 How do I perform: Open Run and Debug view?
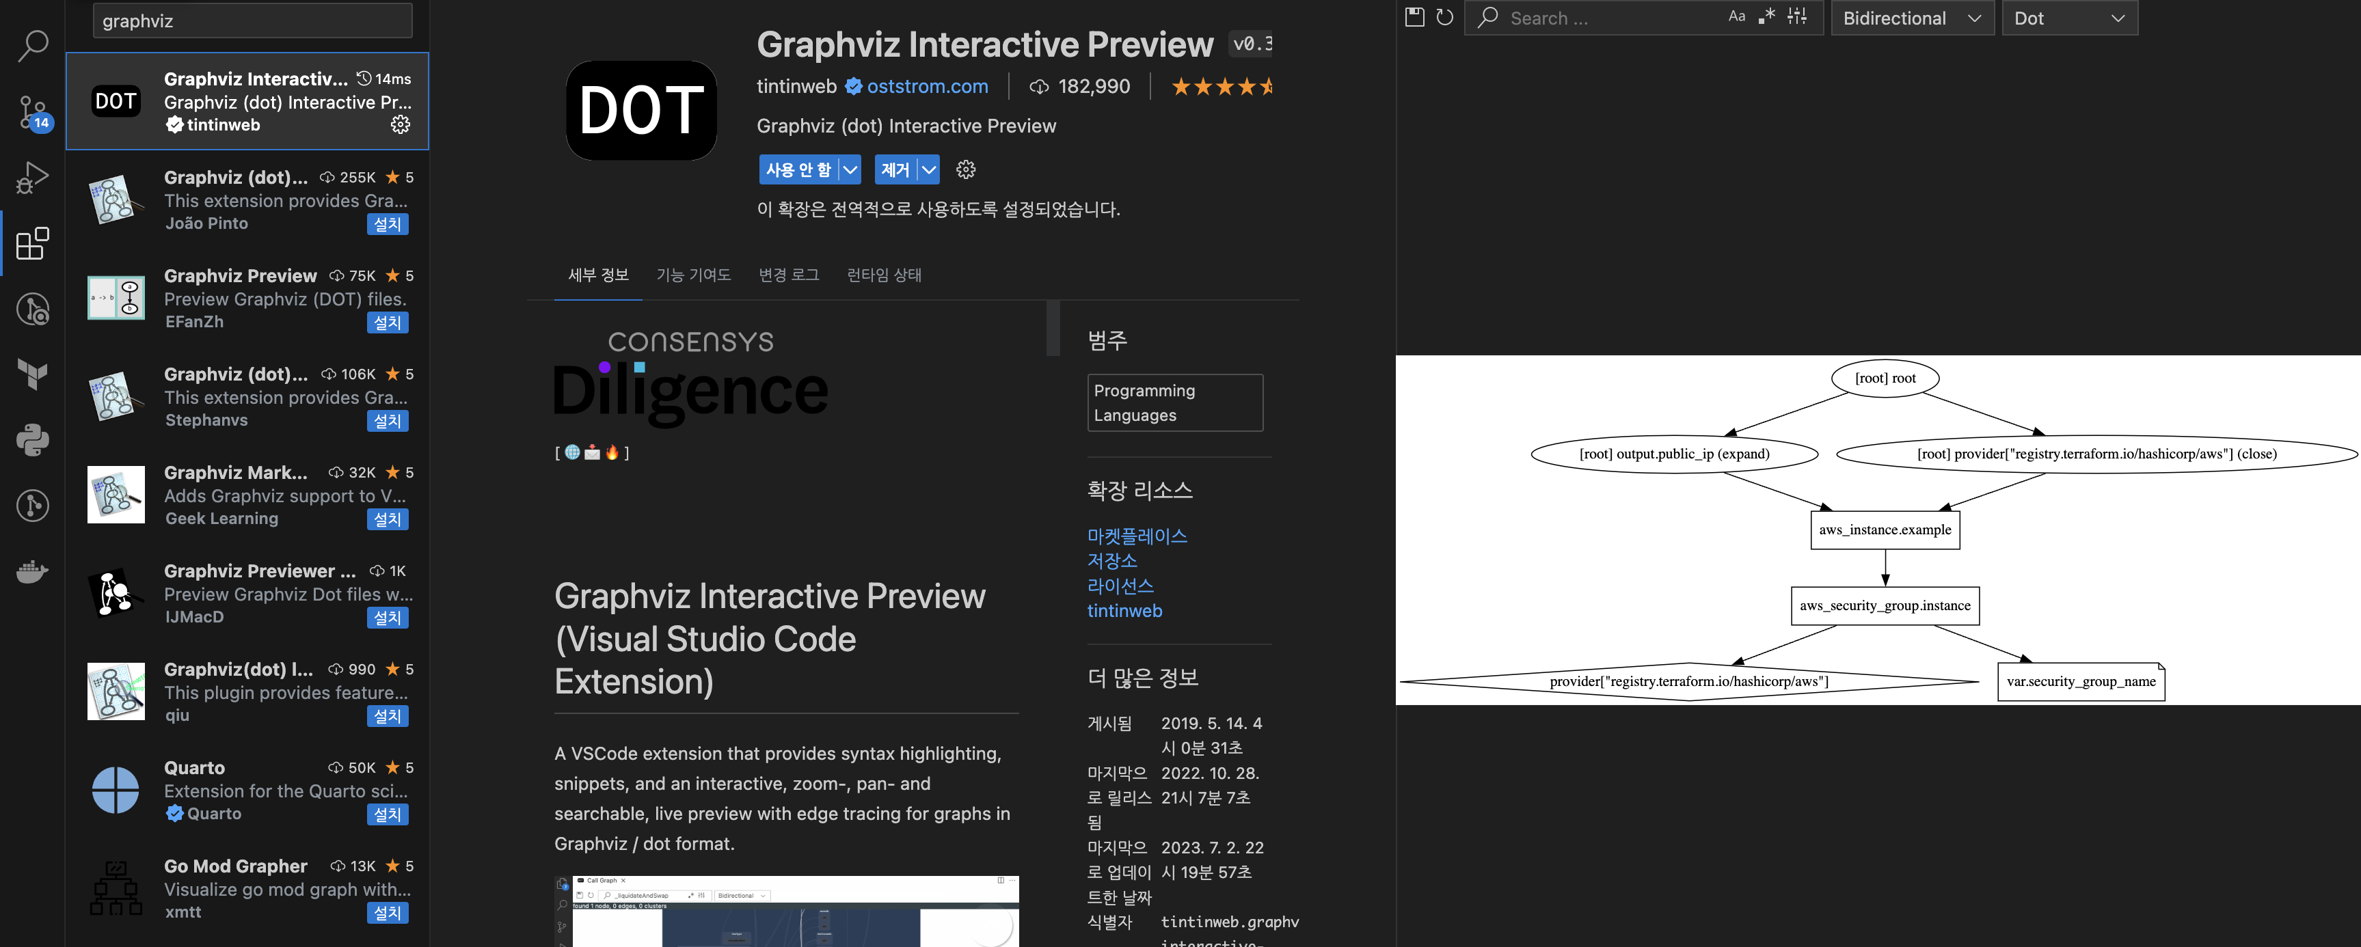pyautogui.click(x=33, y=178)
